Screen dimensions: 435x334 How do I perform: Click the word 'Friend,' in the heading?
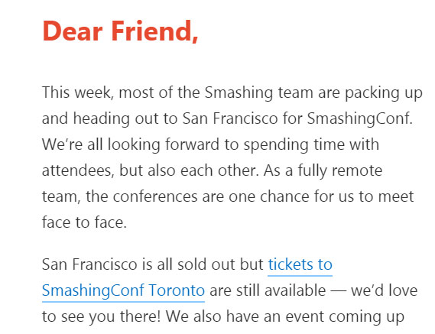154,31
